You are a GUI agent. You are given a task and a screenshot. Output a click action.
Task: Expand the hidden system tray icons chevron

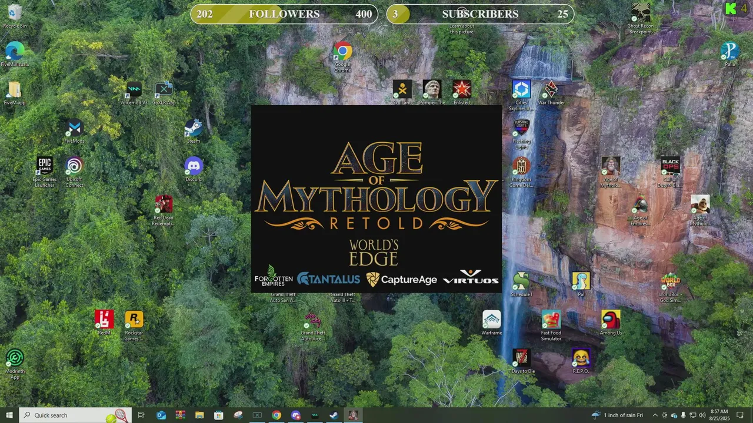click(655, 415)
